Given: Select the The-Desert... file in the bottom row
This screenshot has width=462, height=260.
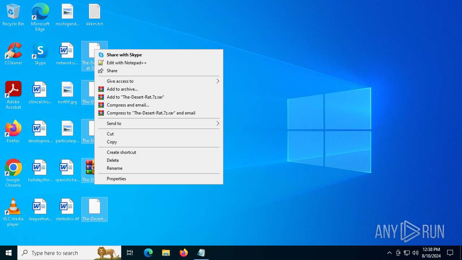Looking at the screenshot, I should tap(95, 209).
